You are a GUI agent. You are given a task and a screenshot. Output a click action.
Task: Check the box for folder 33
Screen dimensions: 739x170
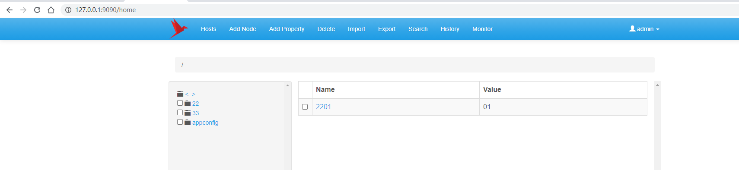click(x=180, y=113)
